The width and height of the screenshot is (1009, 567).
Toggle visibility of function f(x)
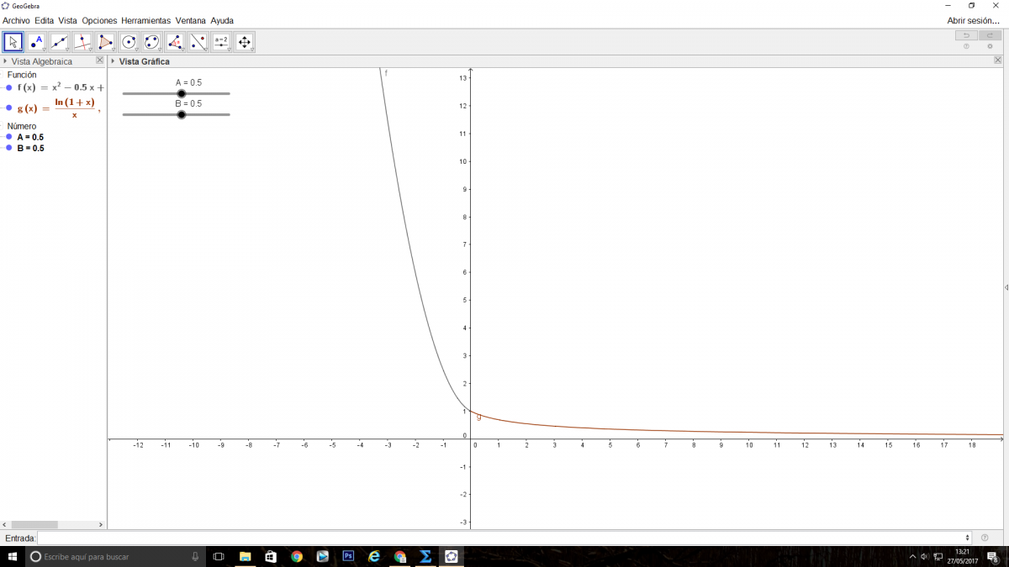point(9,87)
